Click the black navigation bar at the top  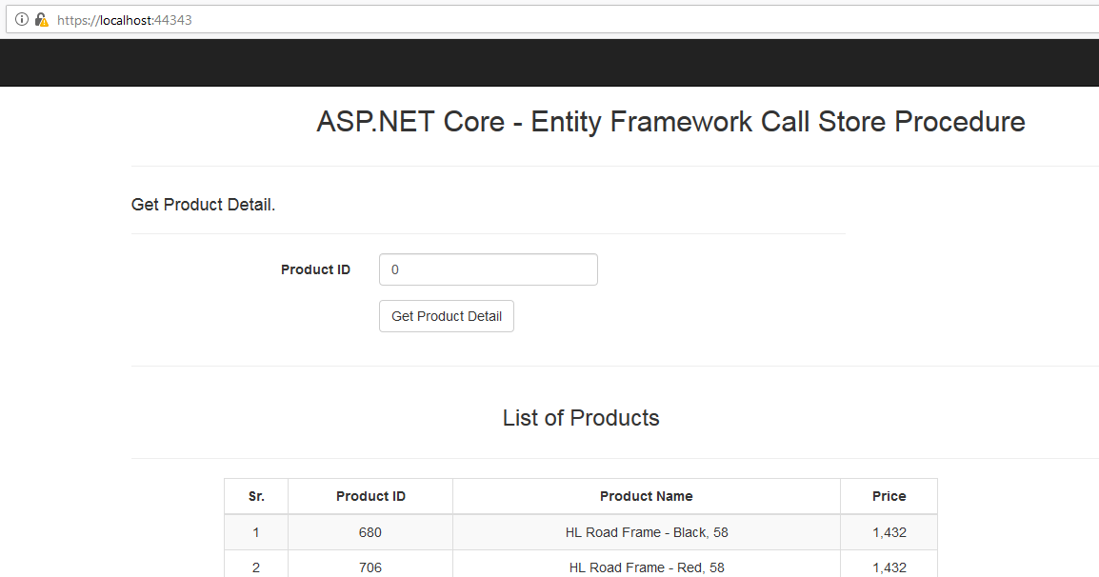(x=549, y=62)
